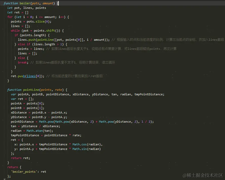The image size is (225, 180).
Task: Click the comment starting '// 如果lines数组长度大于1'
Action: tap(111, 49)
